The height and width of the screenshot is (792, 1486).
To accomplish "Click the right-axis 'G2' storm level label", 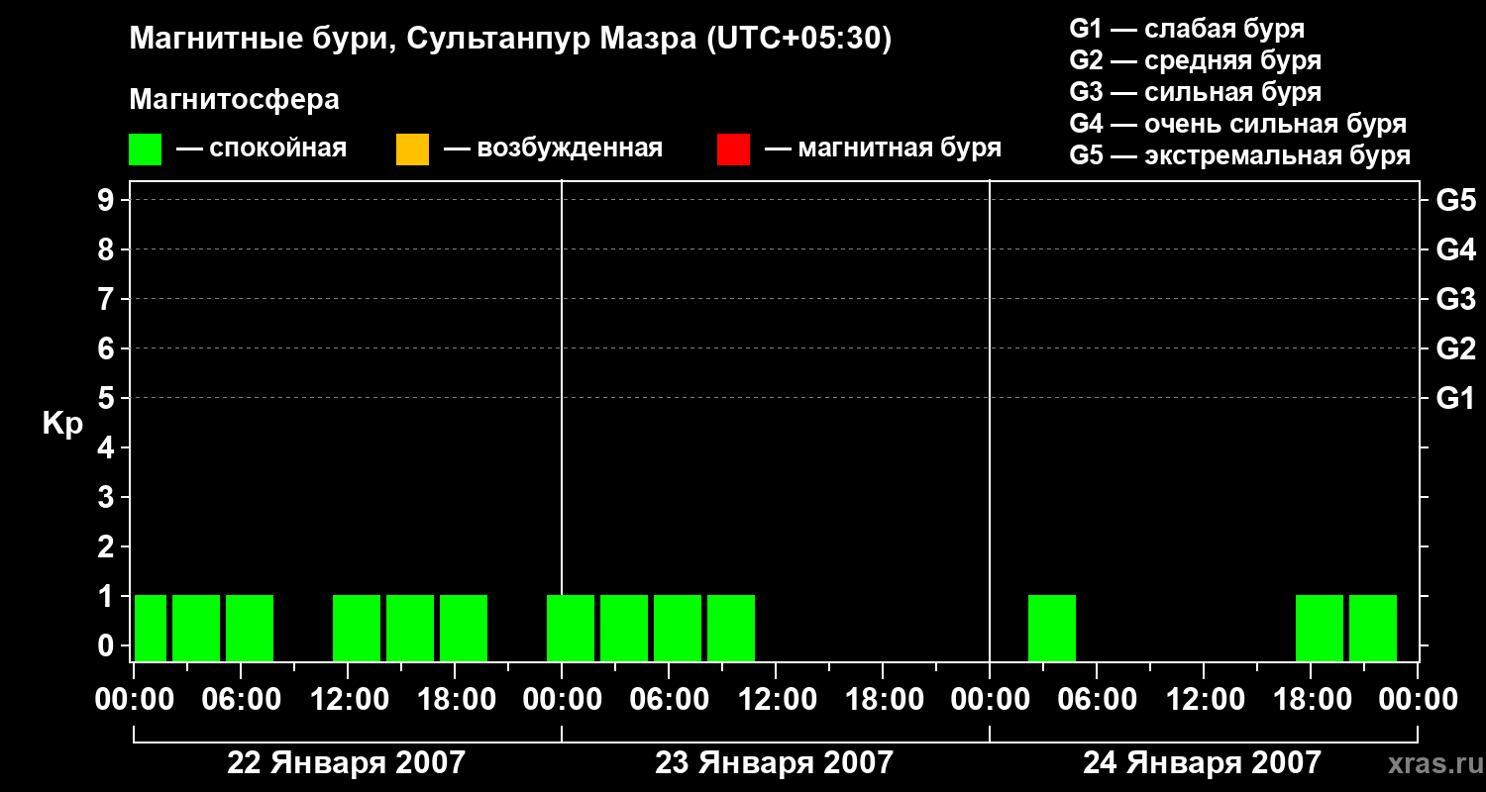I will tap(1456, 349).
